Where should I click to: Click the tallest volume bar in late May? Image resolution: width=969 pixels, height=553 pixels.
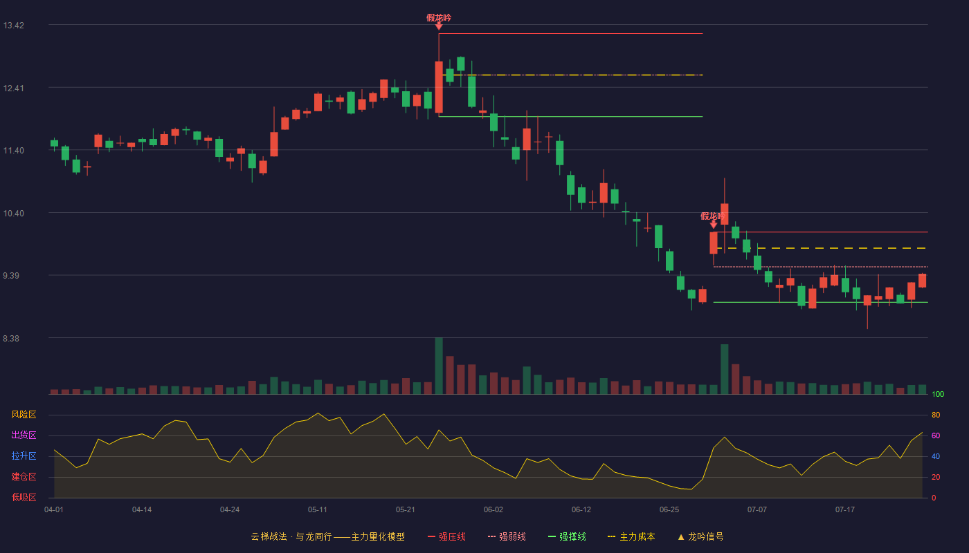click(439, 366)
